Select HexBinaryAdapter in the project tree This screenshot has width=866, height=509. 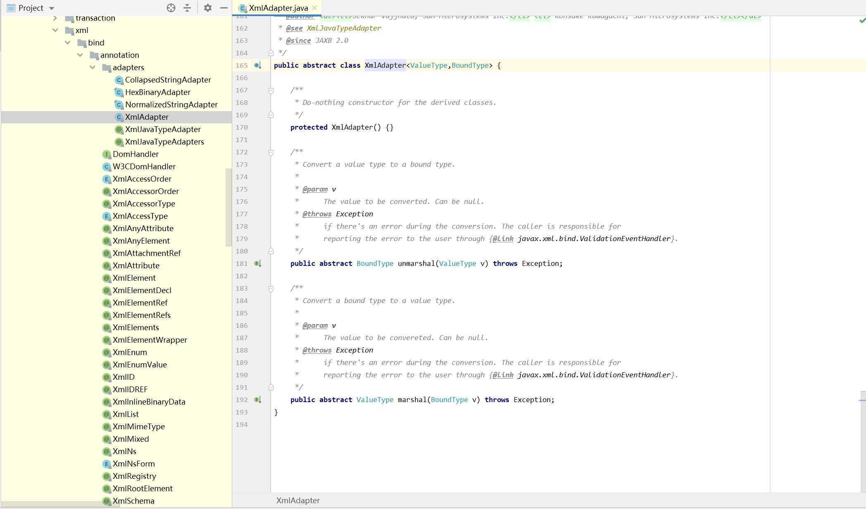[157, 92]
